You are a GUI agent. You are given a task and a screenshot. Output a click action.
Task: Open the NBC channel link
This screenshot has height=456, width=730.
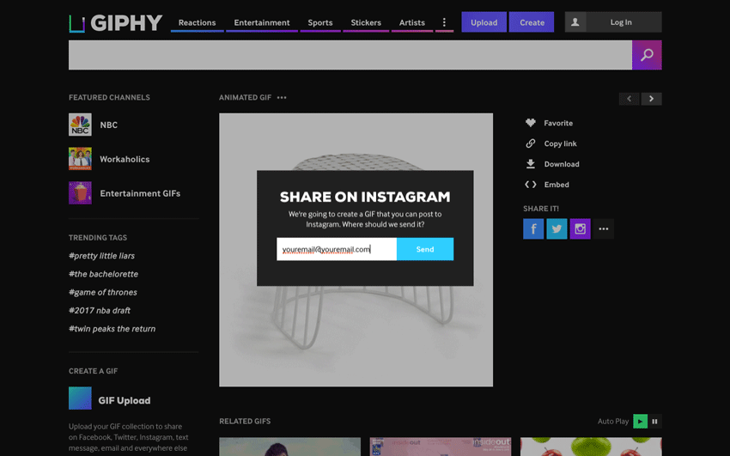click(x=108, y=125)
